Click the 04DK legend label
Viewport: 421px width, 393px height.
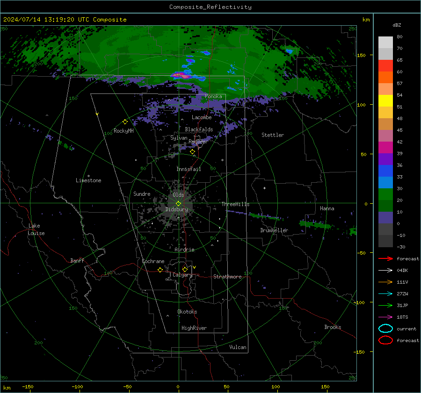click(x=402, y=271)
